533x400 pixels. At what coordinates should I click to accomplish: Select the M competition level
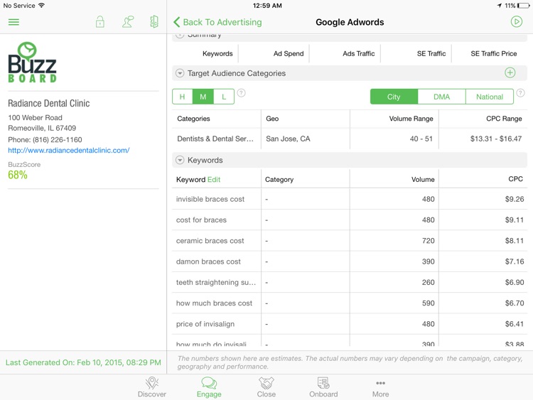(x=203, y=97)
